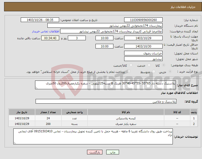Screen dimensions: 202x159
Task: Click the unit cell بسته
Action: coord(75,124)
